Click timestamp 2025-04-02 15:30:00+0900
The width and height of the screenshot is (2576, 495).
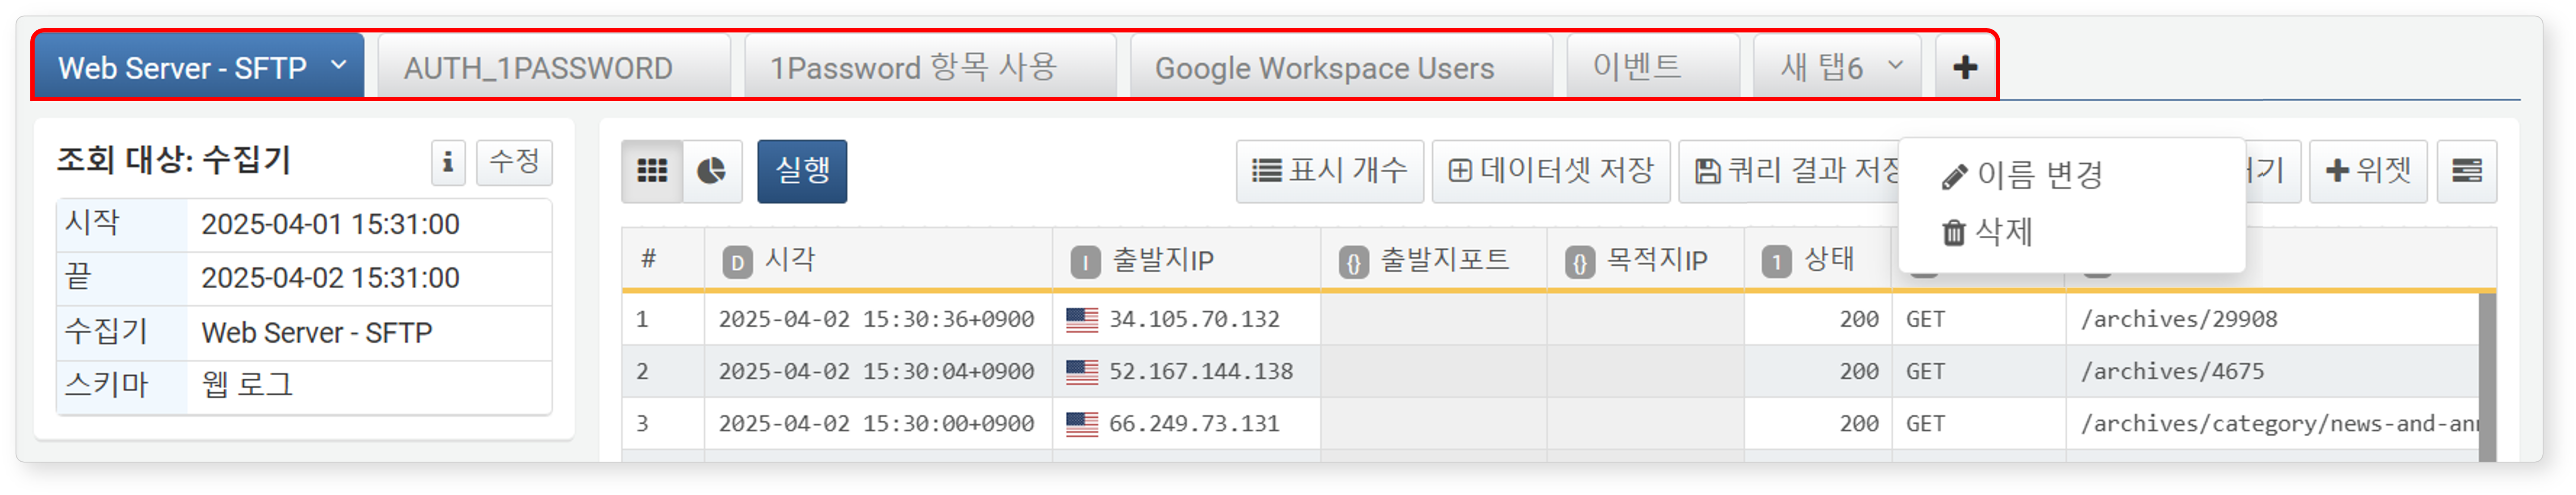click(877, 423)
